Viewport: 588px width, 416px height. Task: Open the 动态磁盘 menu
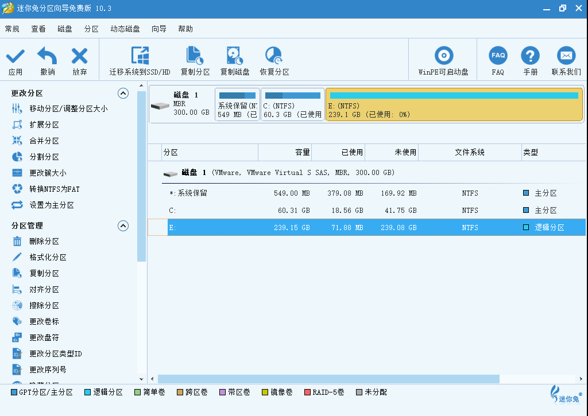[125, 29]
